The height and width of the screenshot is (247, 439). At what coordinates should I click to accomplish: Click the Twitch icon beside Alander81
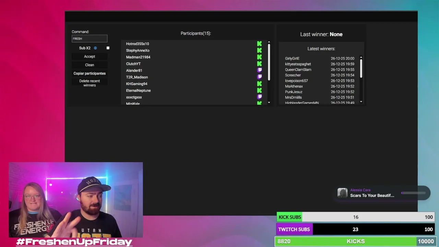(260, 70)
